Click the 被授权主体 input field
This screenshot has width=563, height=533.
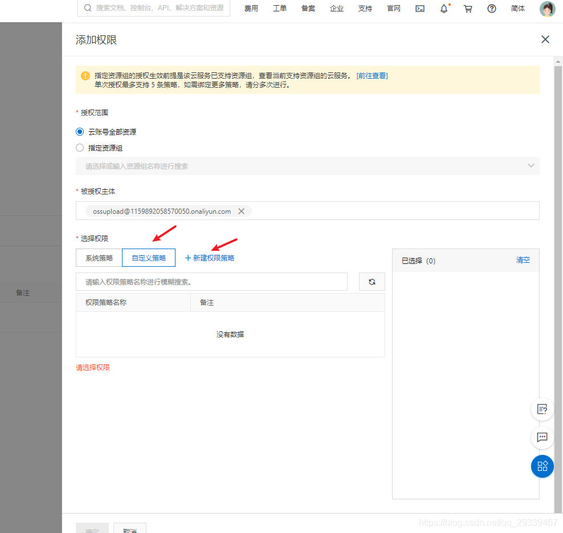[x=307, y=211]
